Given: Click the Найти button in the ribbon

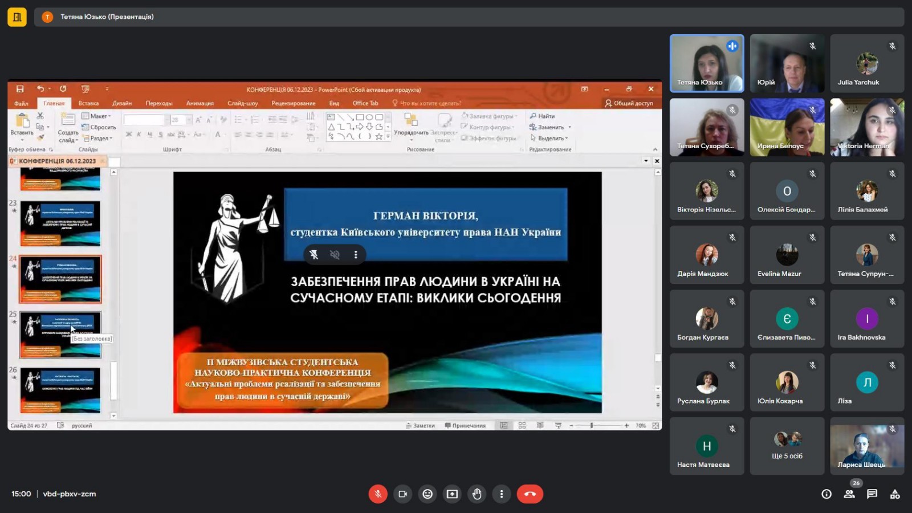Looking at the screenshot, I should 543,116.
